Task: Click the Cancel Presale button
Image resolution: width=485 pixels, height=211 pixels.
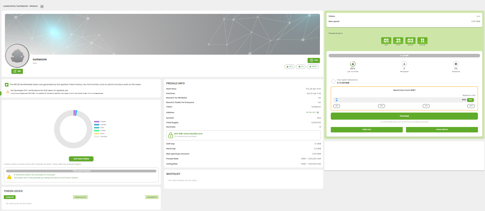Action: tap(442, 130)
